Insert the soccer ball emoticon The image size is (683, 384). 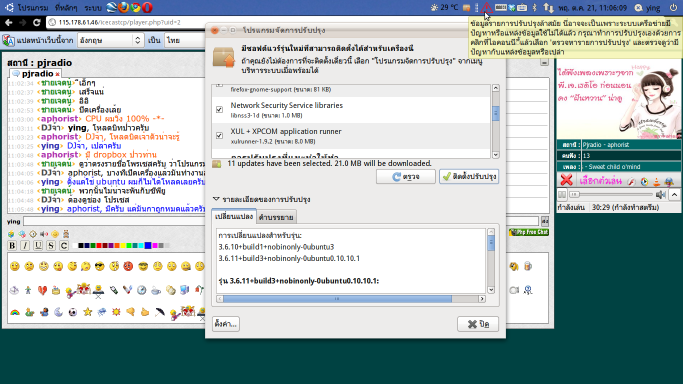pyautogui.click(x=73, y=312)
